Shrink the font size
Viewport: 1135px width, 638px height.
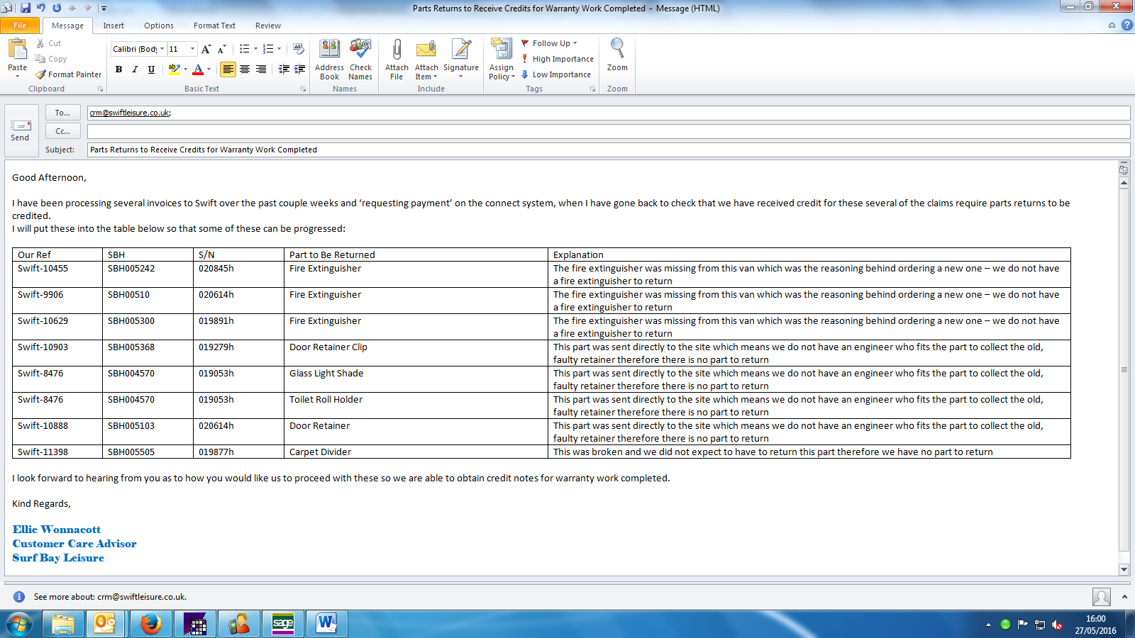[x=221, y=49]
